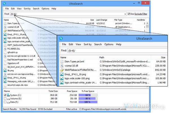
Task: Click the file icon beside iglhxs64.vp
Action: coord(5,52)
